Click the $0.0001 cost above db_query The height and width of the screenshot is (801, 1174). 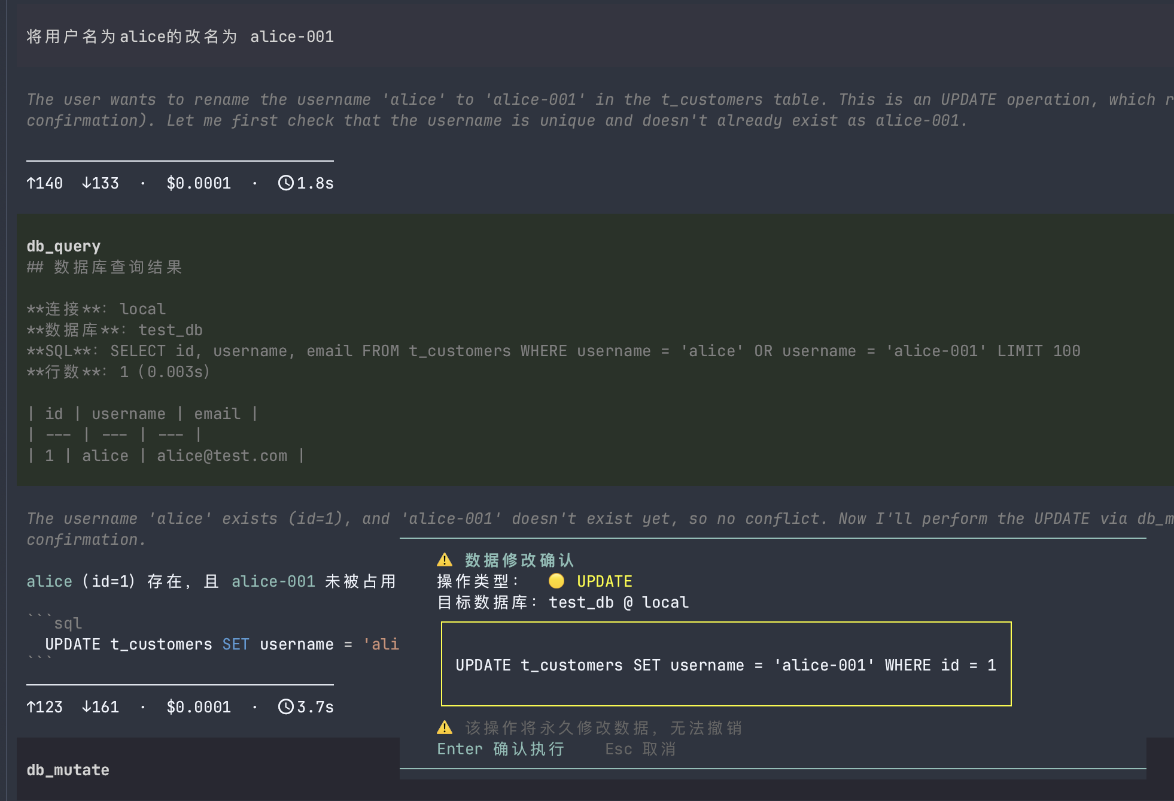tap(199, 183)
